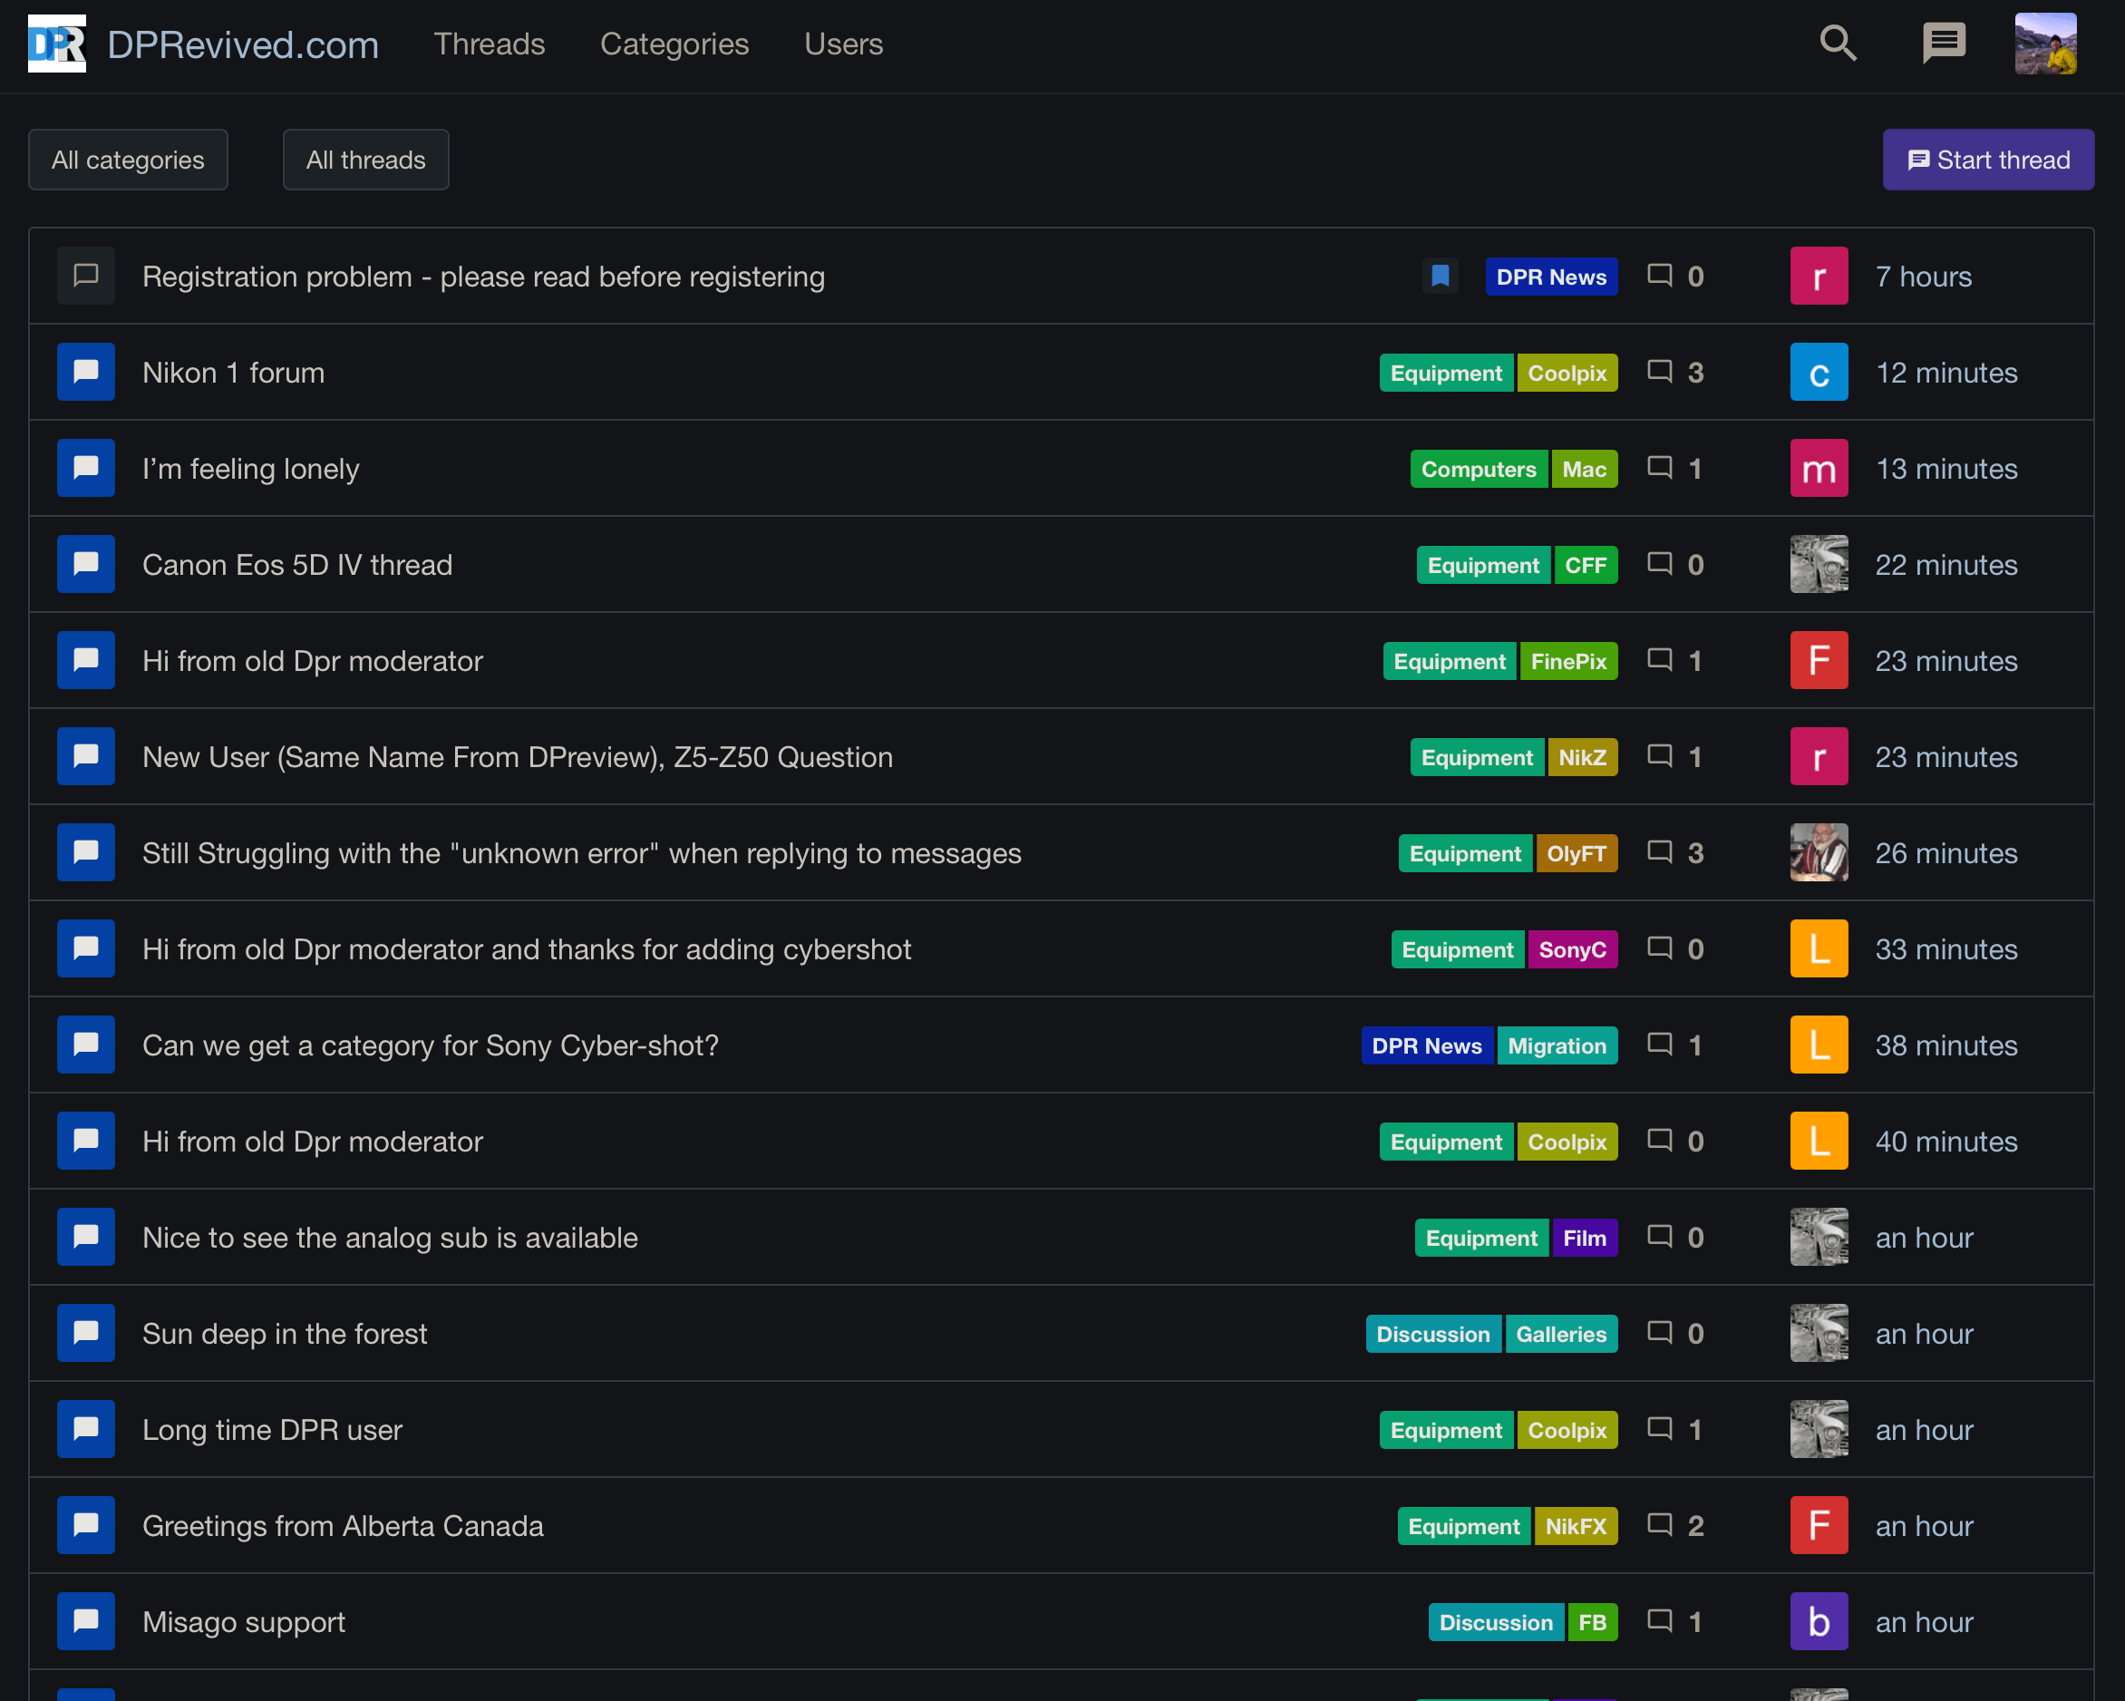Click the '40 minutes' timestamp
This screenshot has height=1701, width=2125.
1945,1142
